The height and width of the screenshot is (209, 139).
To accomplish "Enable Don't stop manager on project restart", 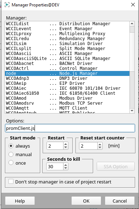I will [11, 182].
